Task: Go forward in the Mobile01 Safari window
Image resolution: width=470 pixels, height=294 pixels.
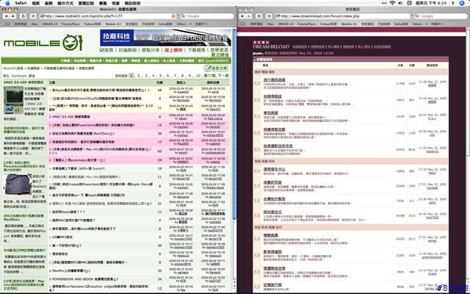Action: coord(13,16)
